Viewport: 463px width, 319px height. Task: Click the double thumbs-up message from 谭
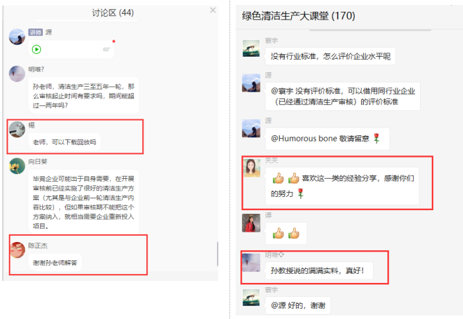click(286, 233)
